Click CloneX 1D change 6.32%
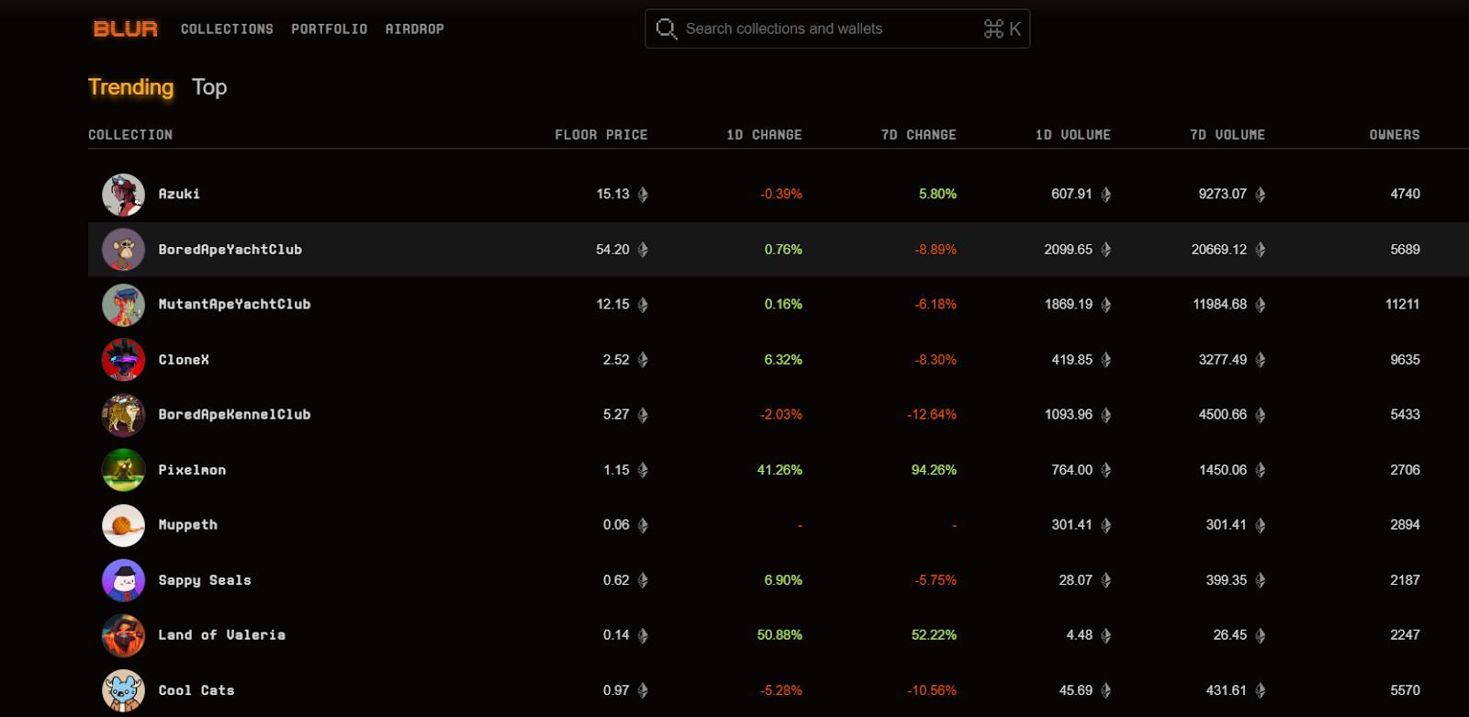 click(x=783, y=359)
